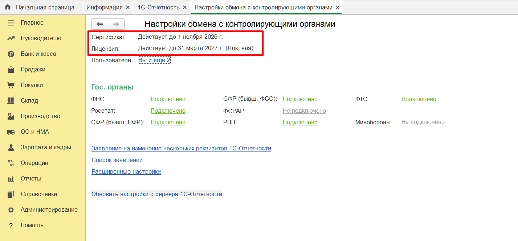Click the СФР (бывш. ПФР) Подключено link
This screenshot has height=241, width=518.
point(168,122)
